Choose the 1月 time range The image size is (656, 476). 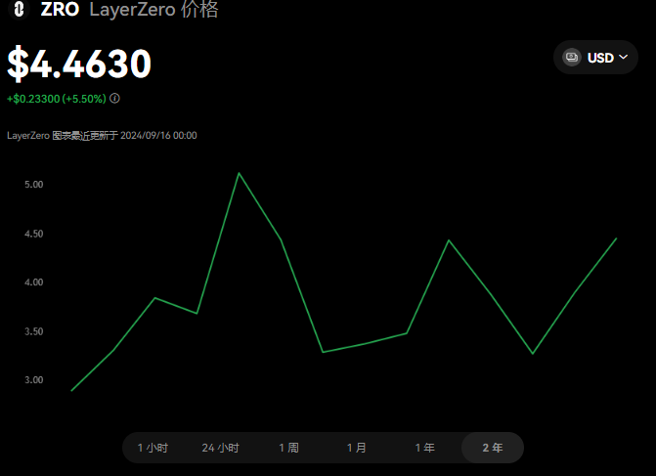pos(357,448)
